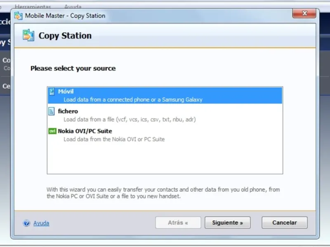Click 'Load data from a file' description
Viewport: 330px width, 247px height.
130,119
